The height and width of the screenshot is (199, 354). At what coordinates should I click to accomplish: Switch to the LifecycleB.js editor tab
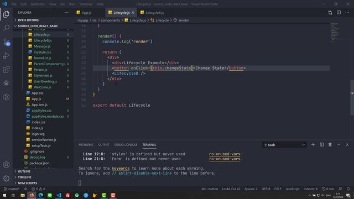(x=155, y=13)
